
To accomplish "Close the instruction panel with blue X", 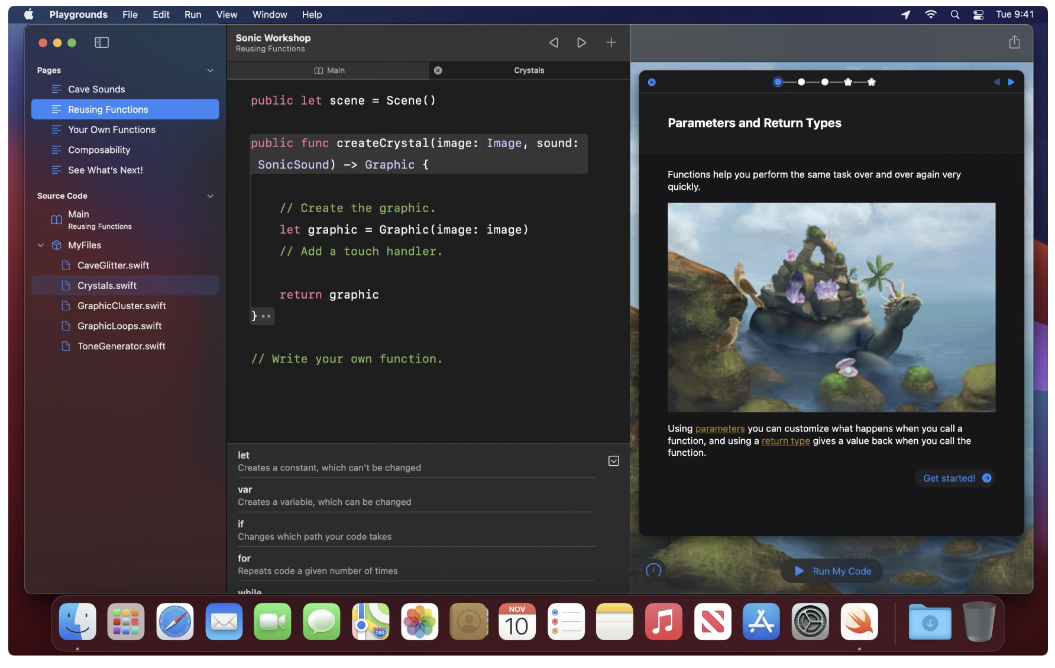I will point(652,82).
